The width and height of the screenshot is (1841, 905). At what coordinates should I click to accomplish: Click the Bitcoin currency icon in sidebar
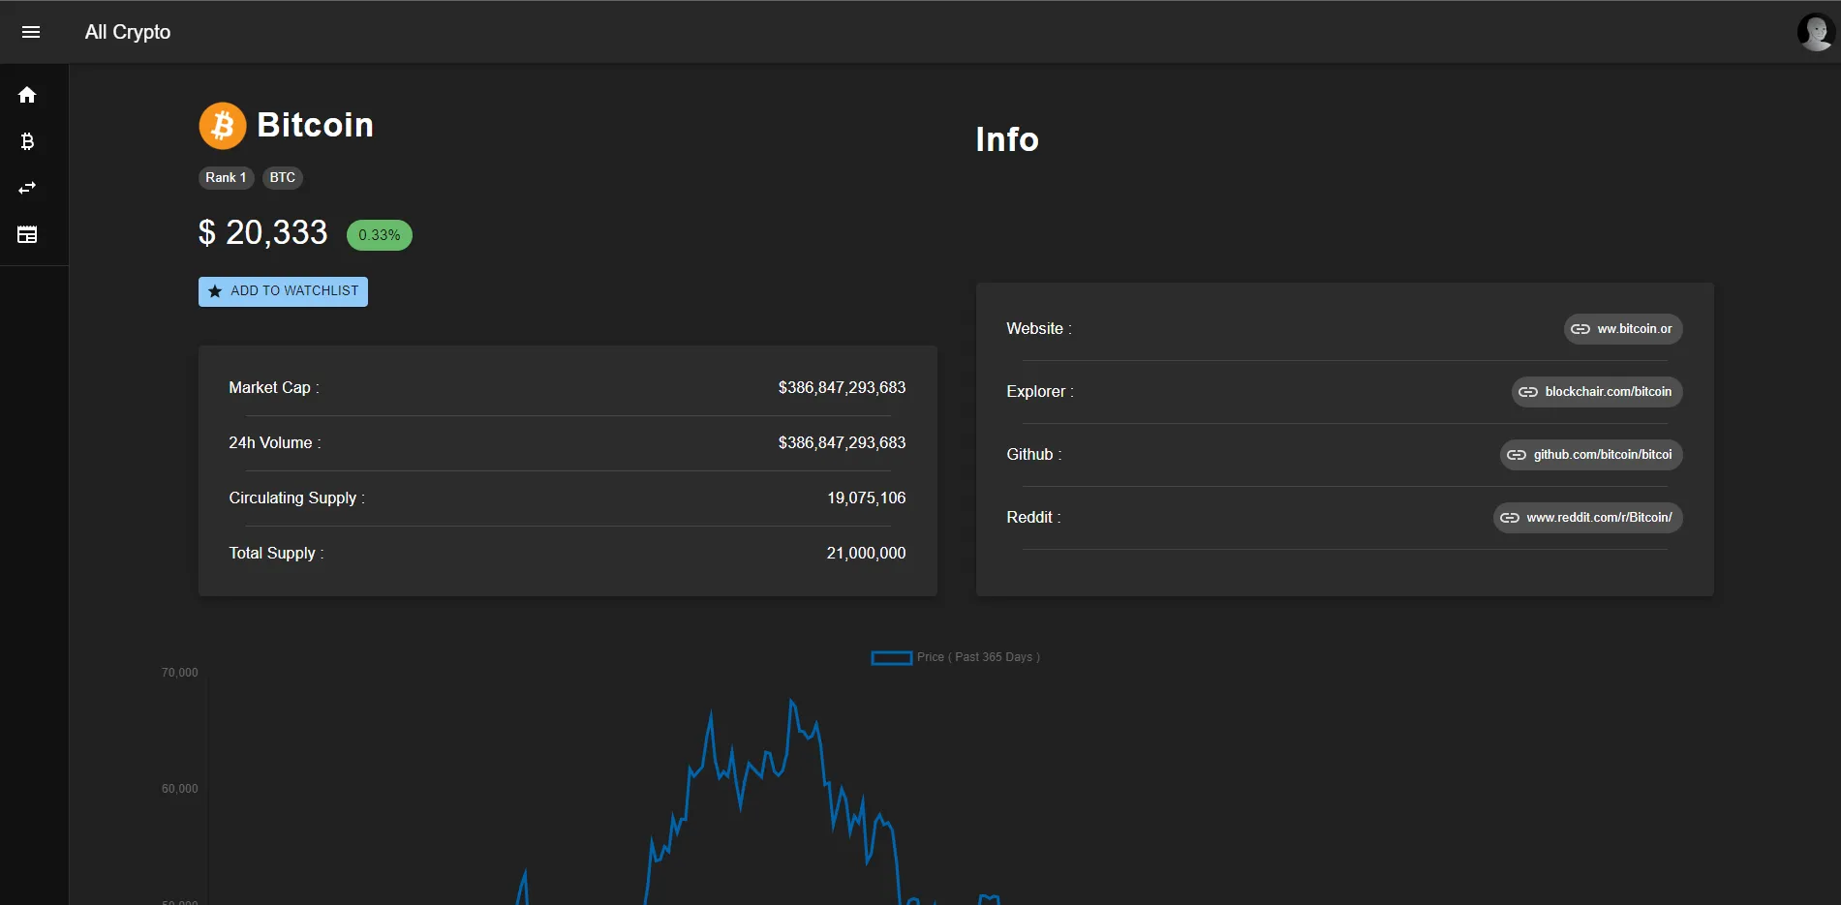coord(27,141)
